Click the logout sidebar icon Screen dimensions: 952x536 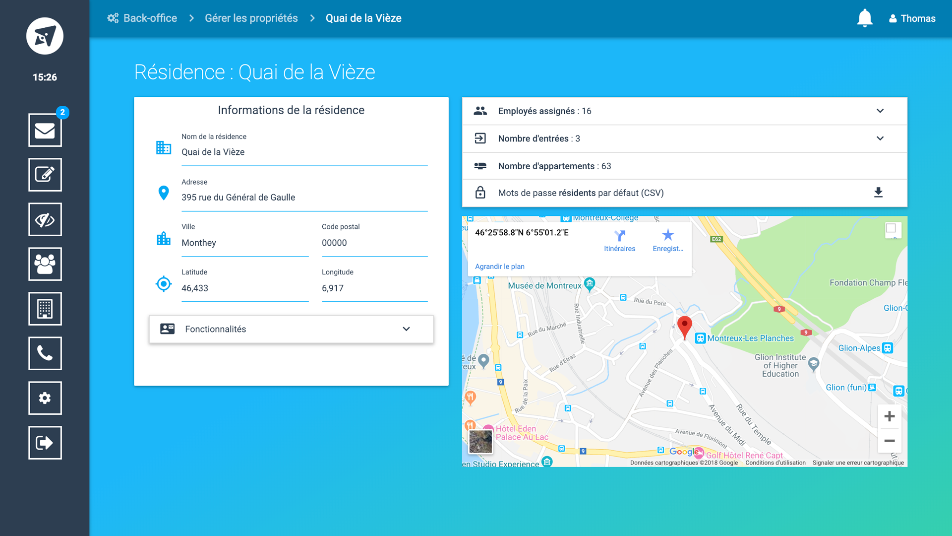pos(45,443)
